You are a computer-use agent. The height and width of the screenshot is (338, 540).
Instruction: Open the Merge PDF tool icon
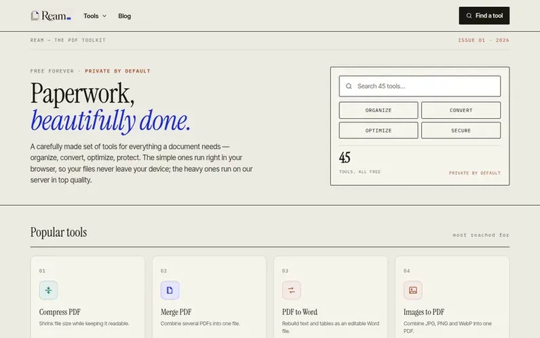[x=170, y=290]
